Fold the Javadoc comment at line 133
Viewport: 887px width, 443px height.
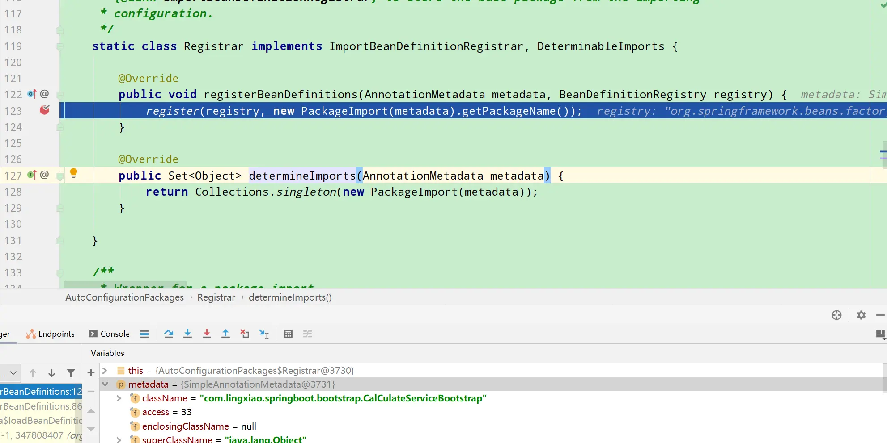tap(60, 273)
